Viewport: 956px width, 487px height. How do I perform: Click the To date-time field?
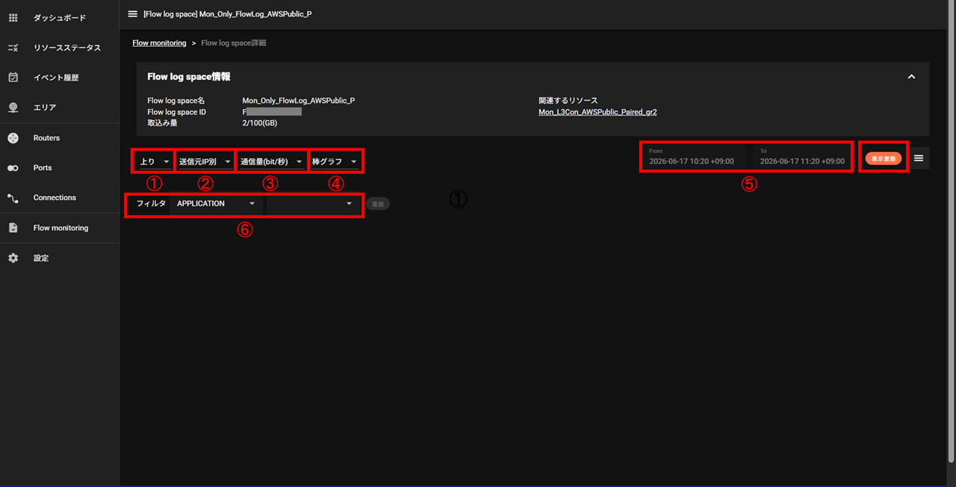tap(801, 157)
